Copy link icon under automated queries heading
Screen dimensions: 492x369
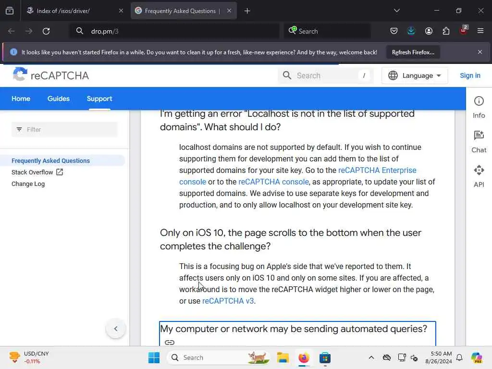[x=170, y=342]
